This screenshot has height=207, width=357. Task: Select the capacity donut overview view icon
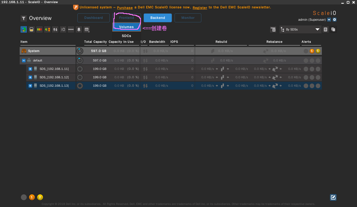tap(24, 29)
